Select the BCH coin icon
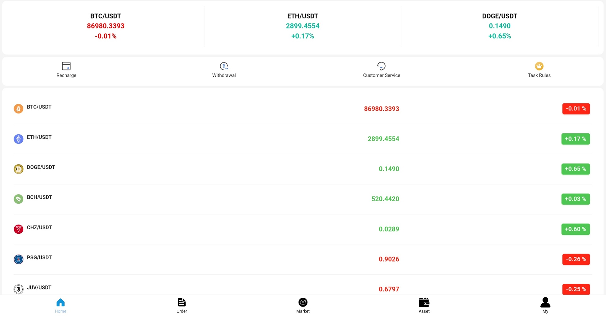This screenshot has width=606, height=316. tap(18, 199)
